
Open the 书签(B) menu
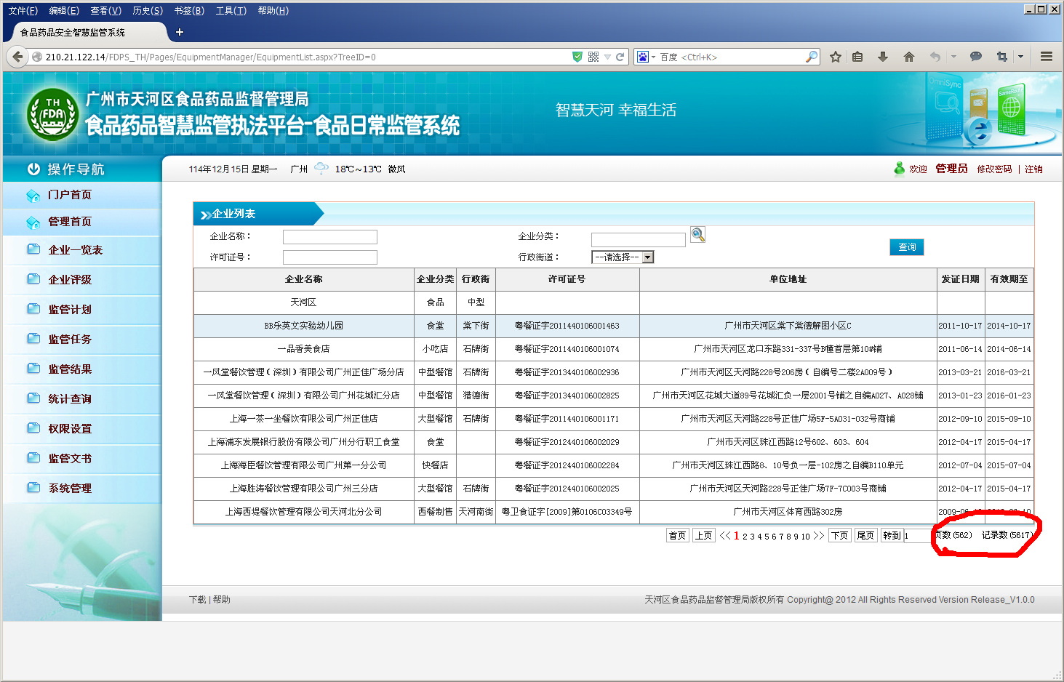(x=189, y=10)
